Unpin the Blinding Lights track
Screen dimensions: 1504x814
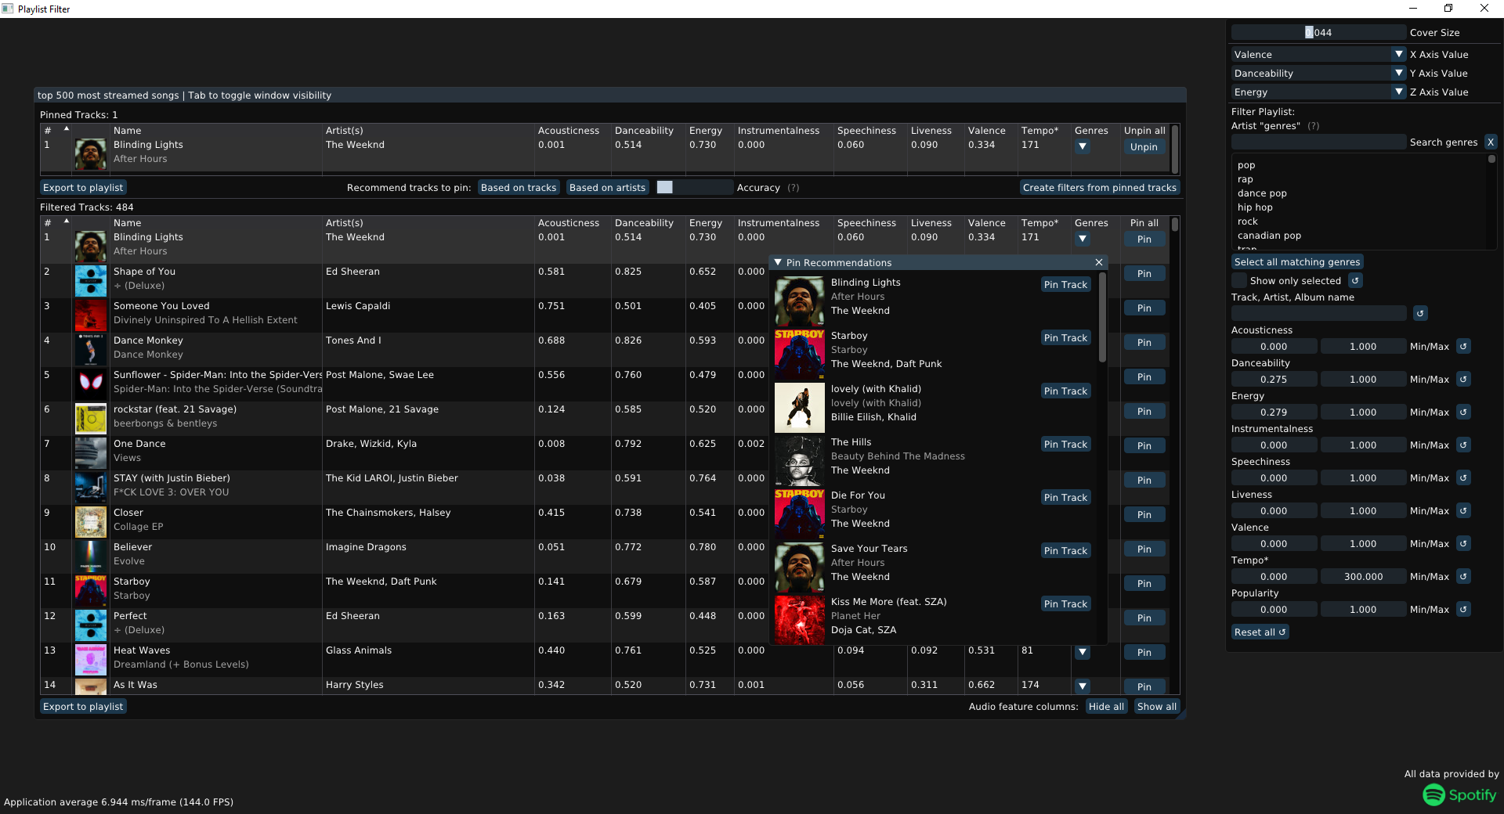click(1144, 146)
